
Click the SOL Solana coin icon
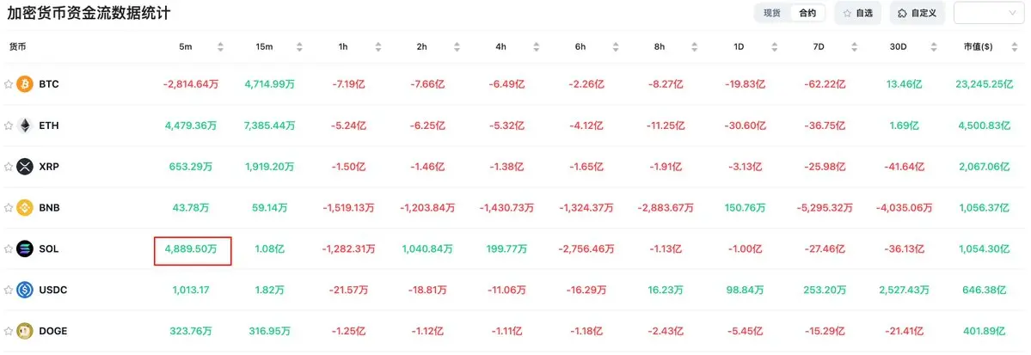tap(25, 249)
